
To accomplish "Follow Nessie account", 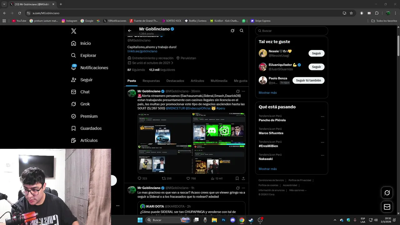I will click(x=317, y=53).
